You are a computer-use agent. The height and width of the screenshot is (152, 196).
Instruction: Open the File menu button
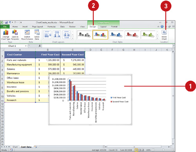point(5,27)
